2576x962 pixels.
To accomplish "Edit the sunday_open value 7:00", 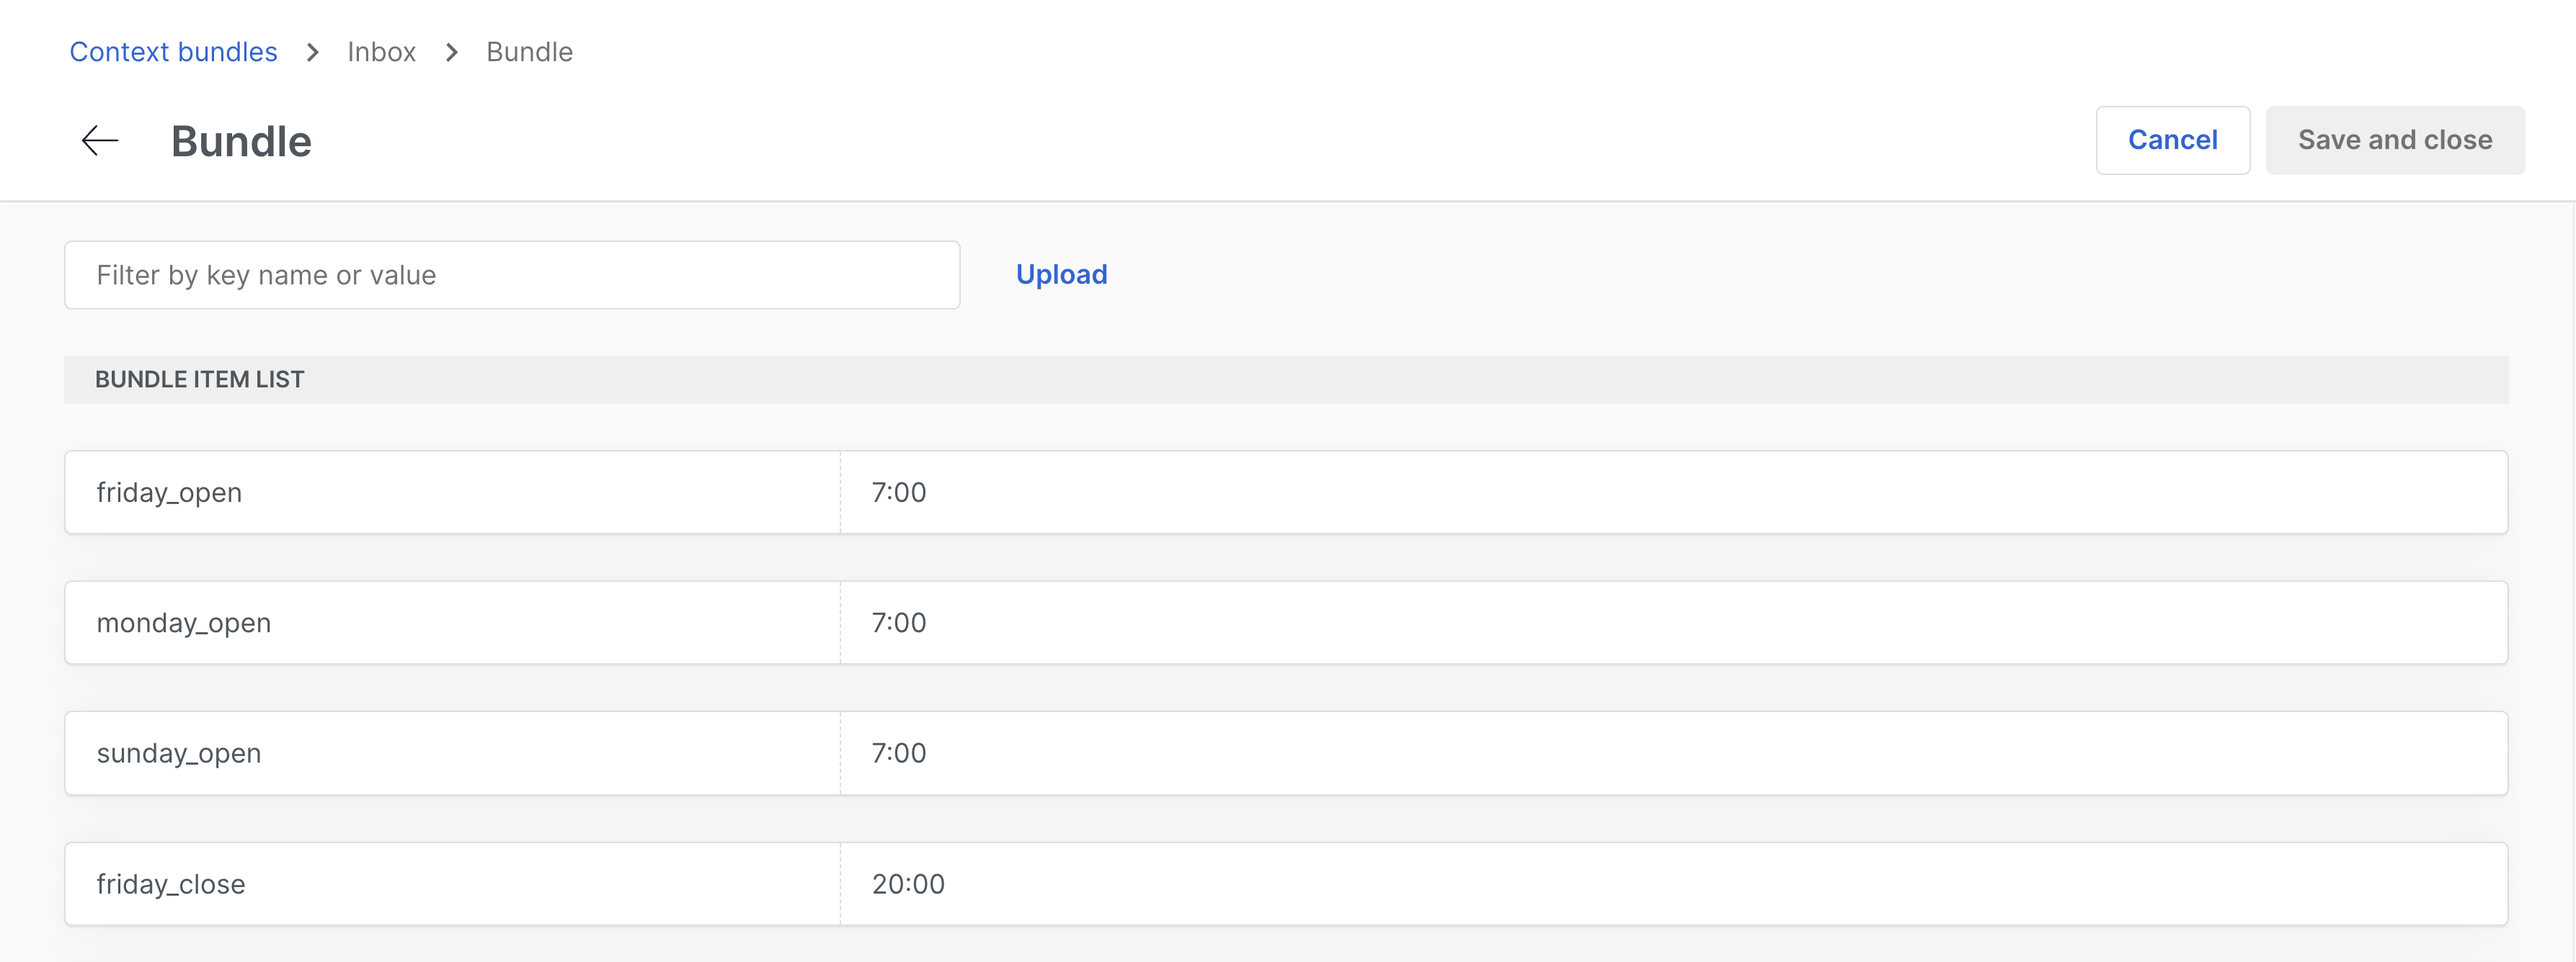I will (1672, 753).
